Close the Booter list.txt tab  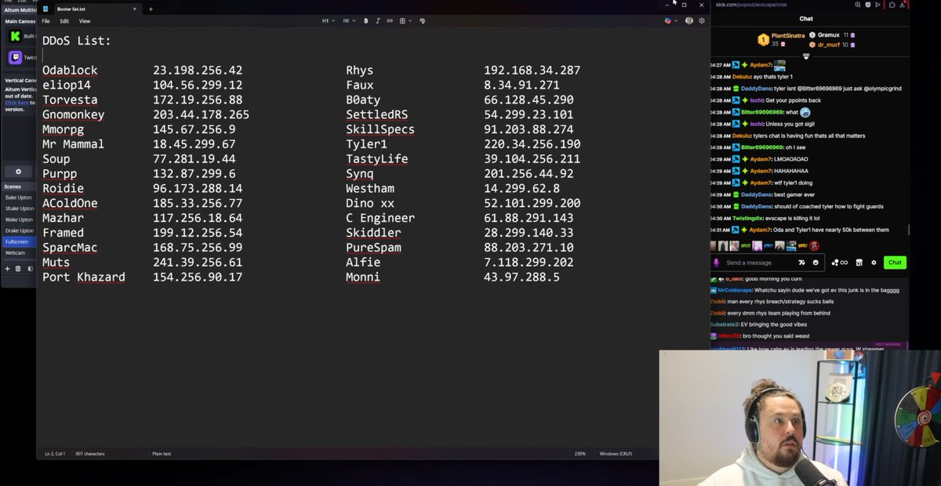point(134,9)
